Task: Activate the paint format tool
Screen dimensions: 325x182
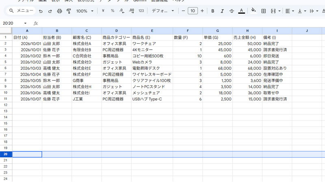Action: pos(69,11)
